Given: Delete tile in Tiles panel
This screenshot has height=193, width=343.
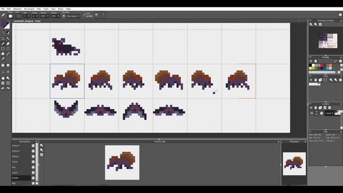Looking at the screenshot, I should pos(316,80).
